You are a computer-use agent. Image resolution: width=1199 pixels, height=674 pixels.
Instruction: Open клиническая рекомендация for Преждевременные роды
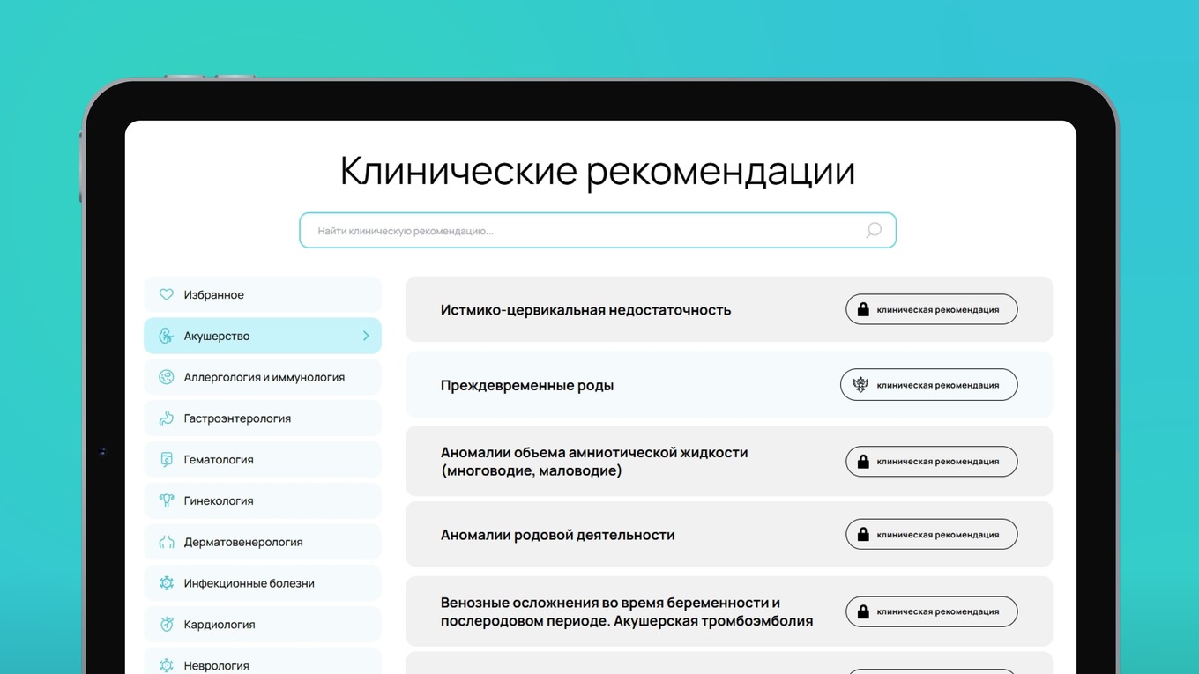pos(928,385)
